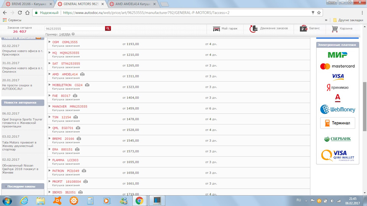Click example article 14E8BA link
Screen dimensions: 367x206
[65, 34]
